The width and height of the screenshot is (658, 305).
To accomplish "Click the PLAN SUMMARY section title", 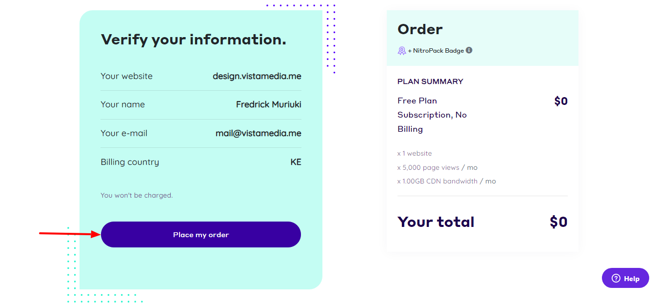I will pyautogui.click(x=430, y=81).
